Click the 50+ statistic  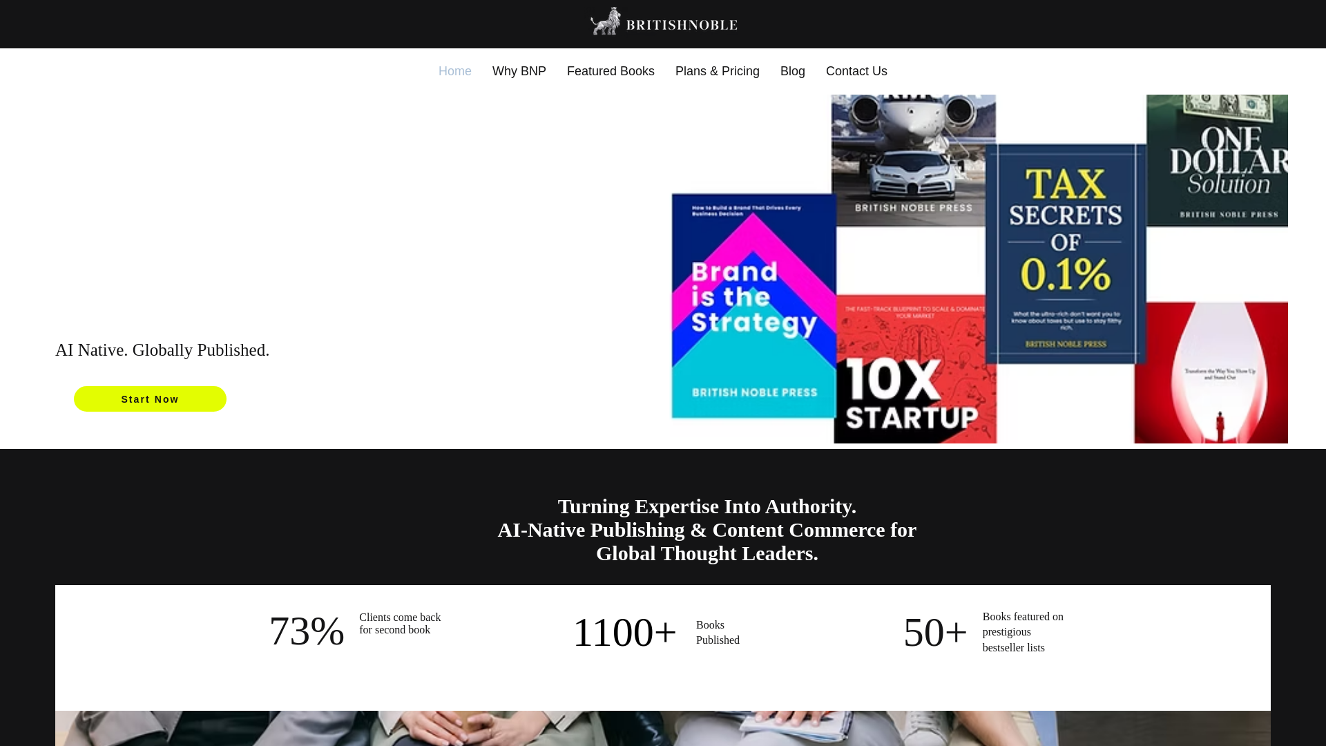pyautogui.click(x=935, y=632)
